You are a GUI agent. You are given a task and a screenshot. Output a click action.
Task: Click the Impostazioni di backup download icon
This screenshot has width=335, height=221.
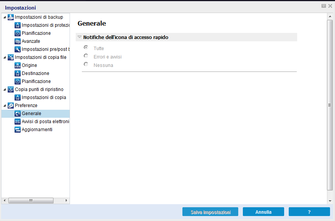coord(11,17)
